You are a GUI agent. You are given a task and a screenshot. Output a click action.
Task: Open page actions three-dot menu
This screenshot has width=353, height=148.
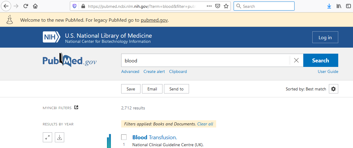tap(209, 6)
